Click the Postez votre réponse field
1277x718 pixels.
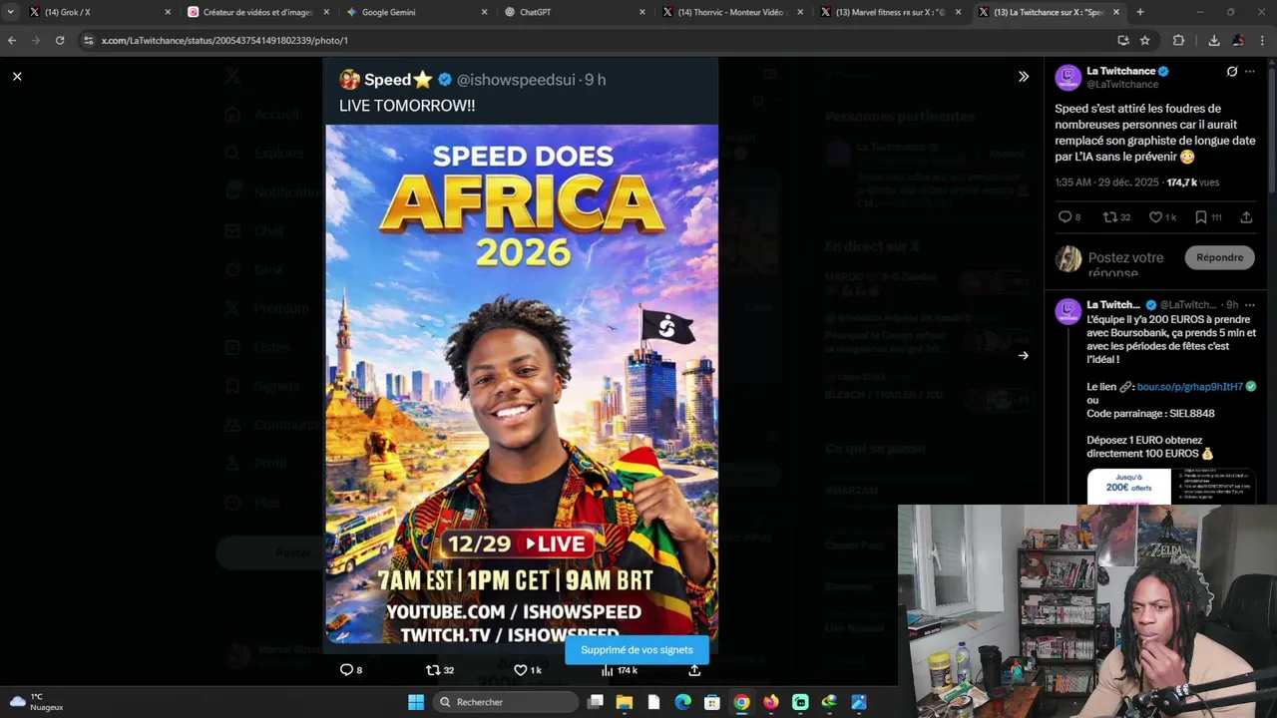1126,264
